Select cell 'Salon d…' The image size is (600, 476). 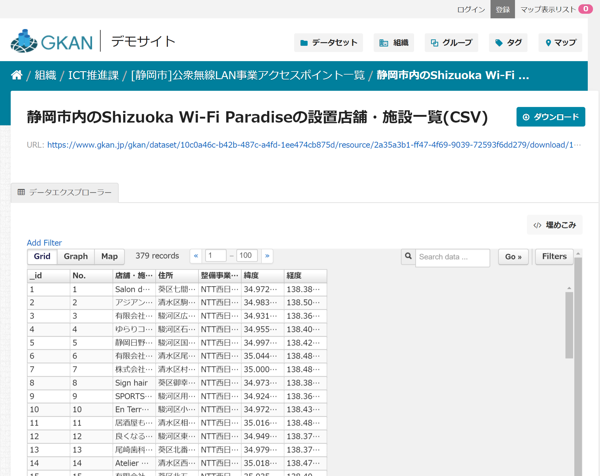134,289
